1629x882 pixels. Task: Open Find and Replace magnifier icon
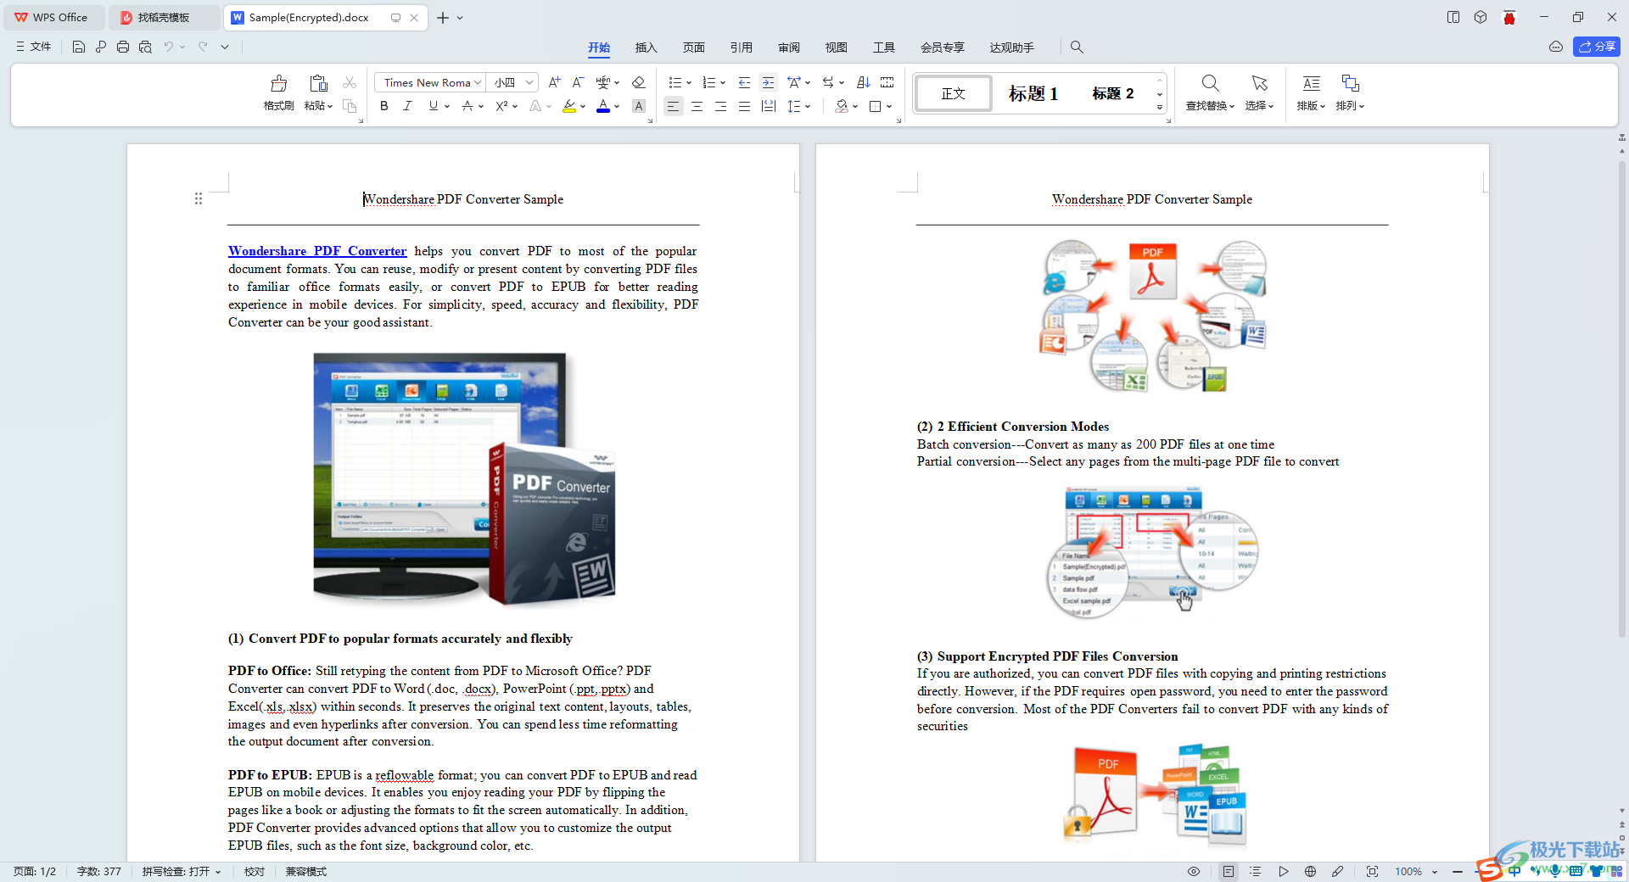point(1211,83)
